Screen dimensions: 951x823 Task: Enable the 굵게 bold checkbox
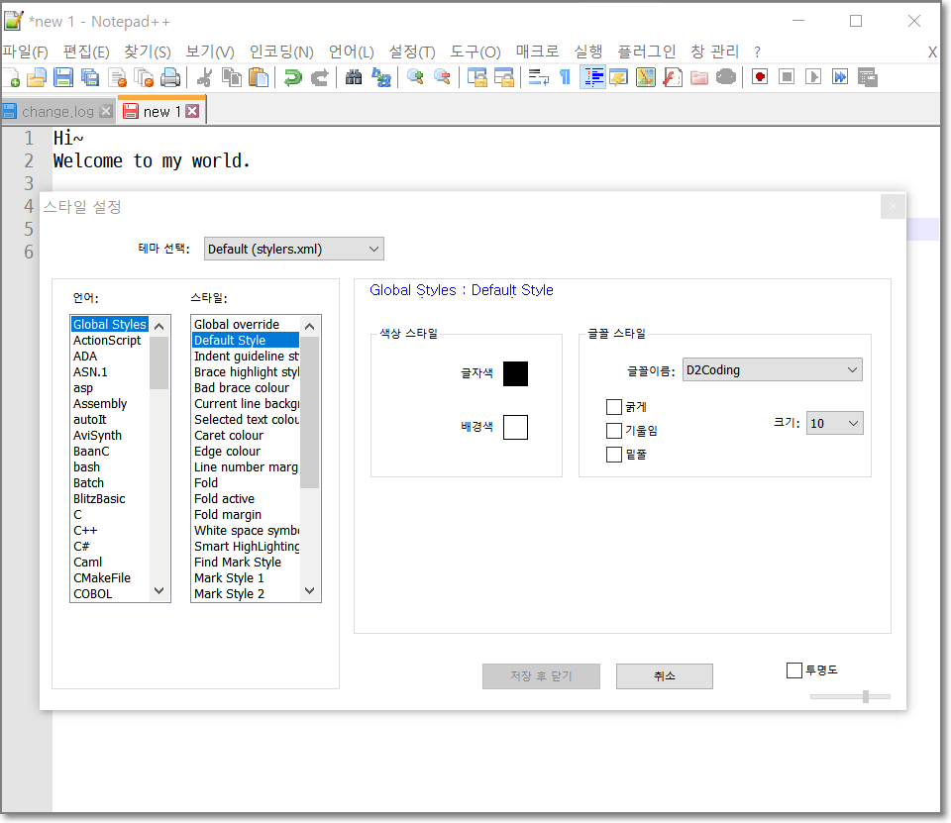click(x=614, y=407)
